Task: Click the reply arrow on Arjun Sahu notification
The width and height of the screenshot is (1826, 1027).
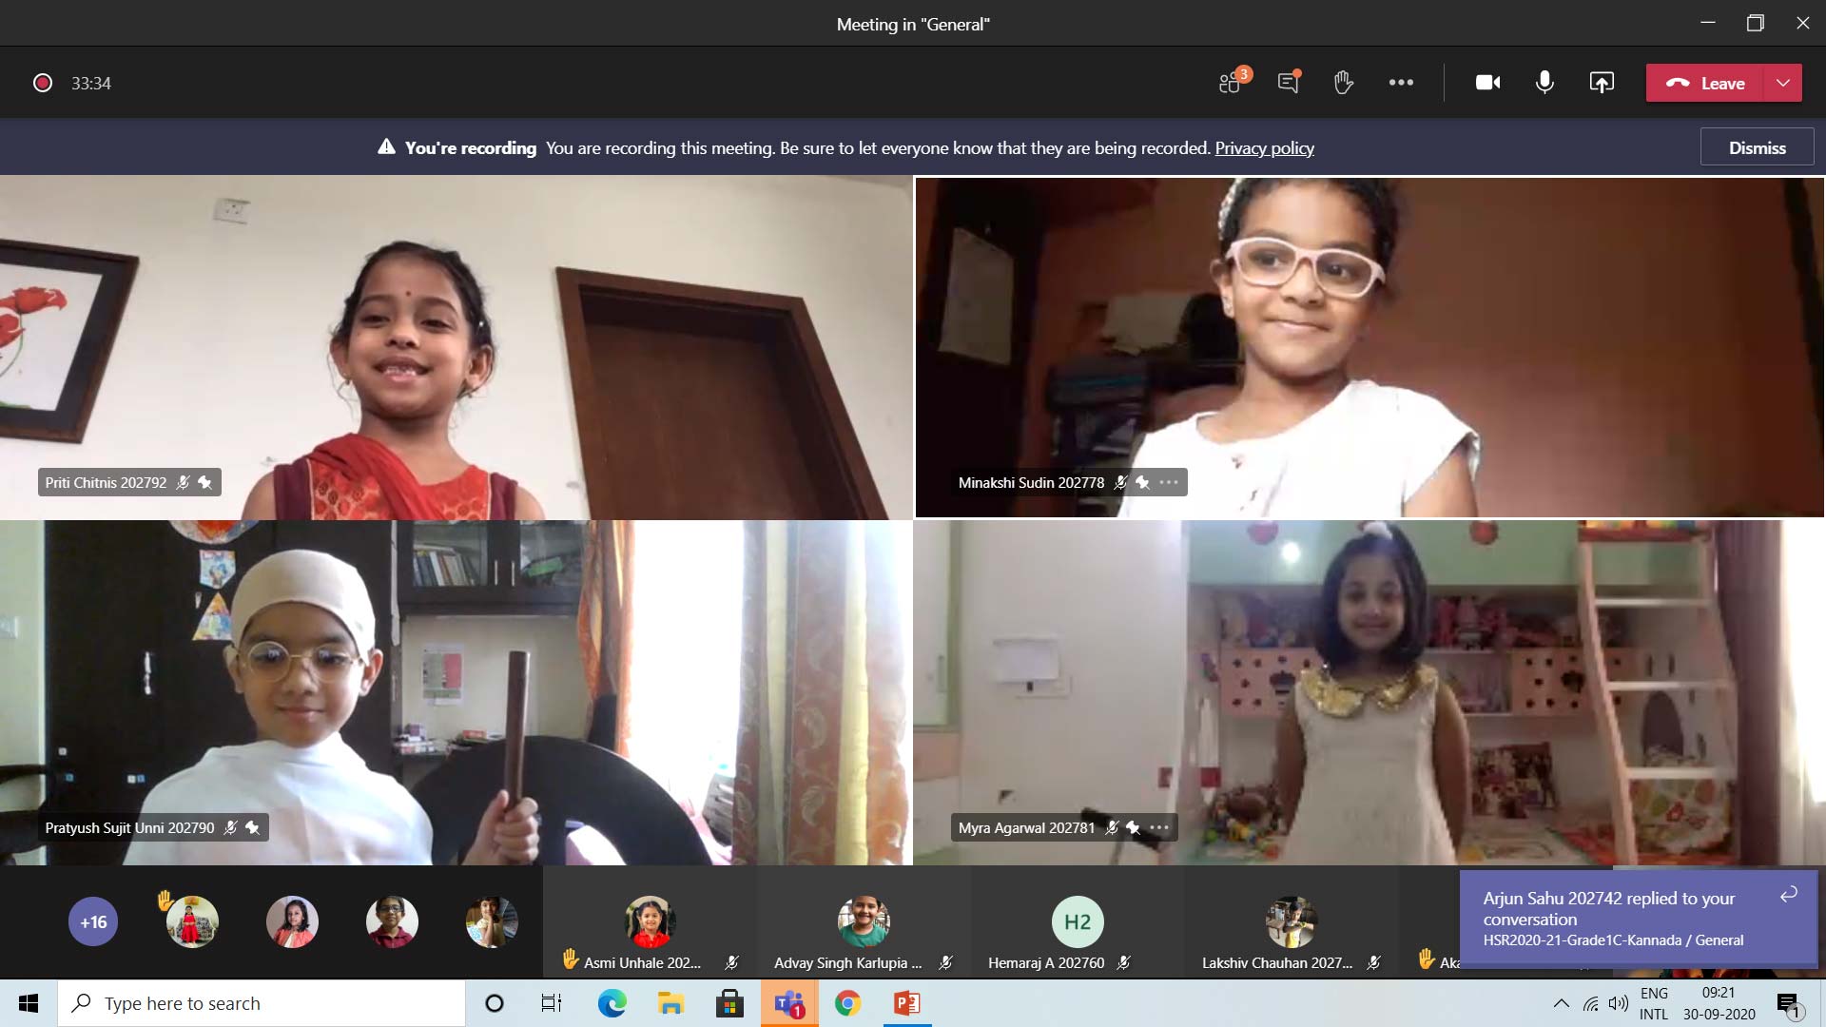Action: 1788,894
